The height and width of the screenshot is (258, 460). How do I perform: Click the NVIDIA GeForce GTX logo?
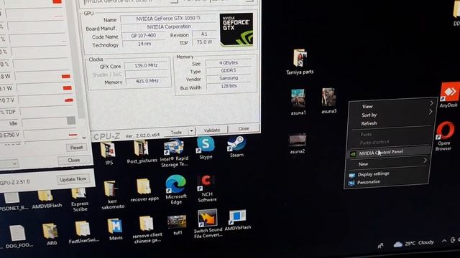[236, 29]
